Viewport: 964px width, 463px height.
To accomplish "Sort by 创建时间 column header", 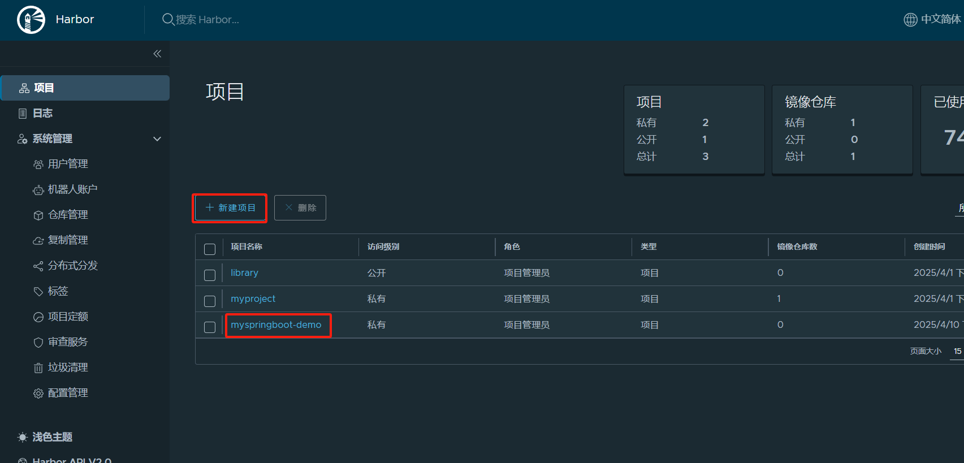I will click(x=930, y=246).
